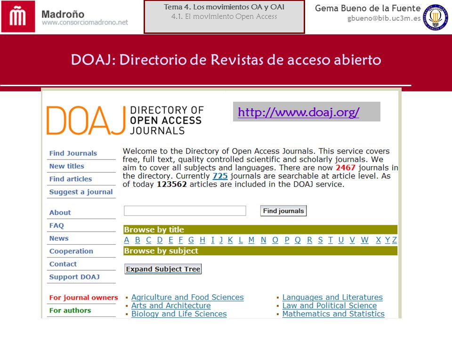Click the Tema 4 header box

(224, 17)
